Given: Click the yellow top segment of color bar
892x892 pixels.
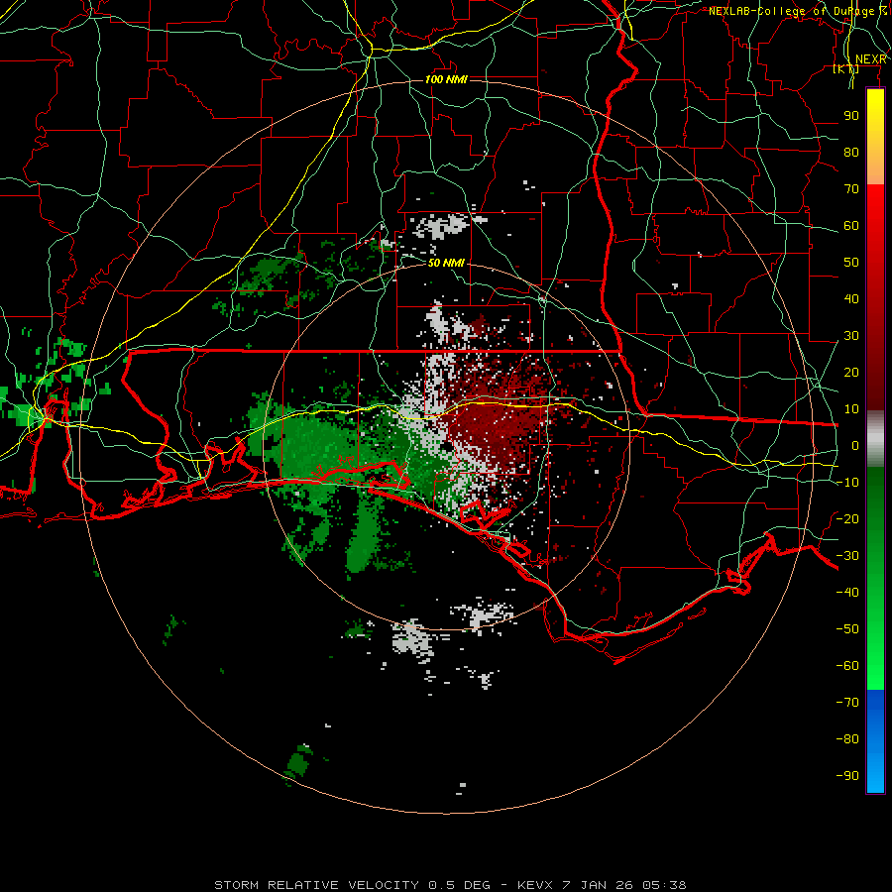Looking at the screenshot, I should [x=875, y=137].
